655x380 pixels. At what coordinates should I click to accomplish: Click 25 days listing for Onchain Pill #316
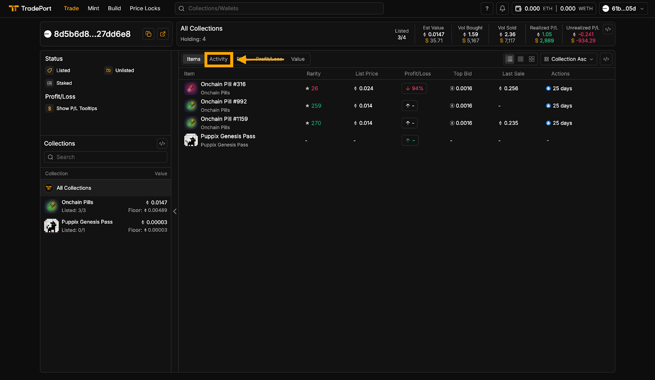pyautogui.click(x=559, y=88)
